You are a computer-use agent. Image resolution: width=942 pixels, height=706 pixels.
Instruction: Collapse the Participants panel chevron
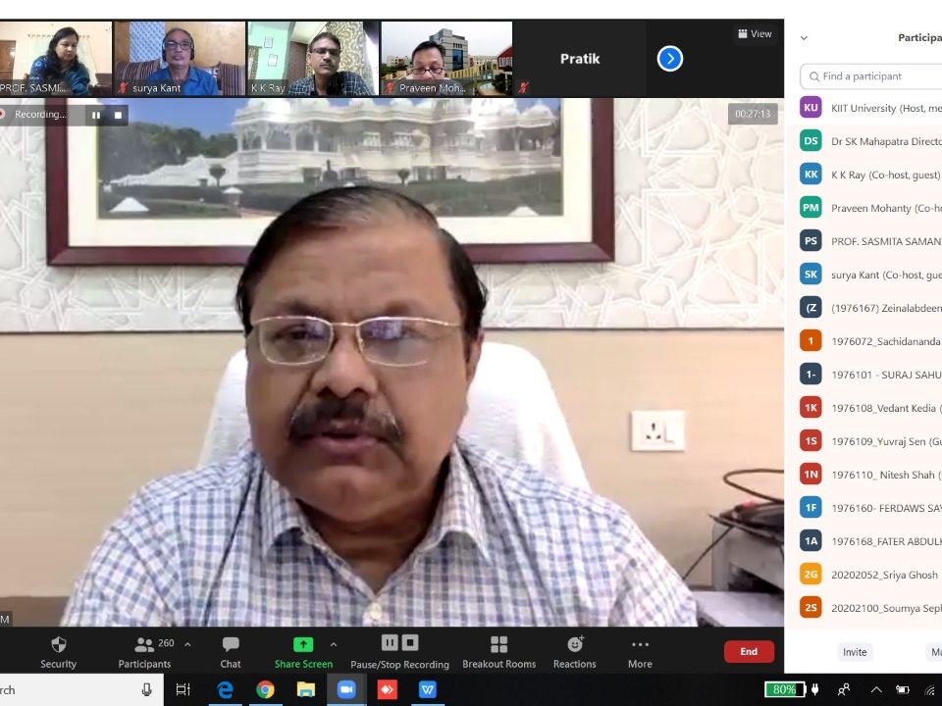click(x=804, y=38)
